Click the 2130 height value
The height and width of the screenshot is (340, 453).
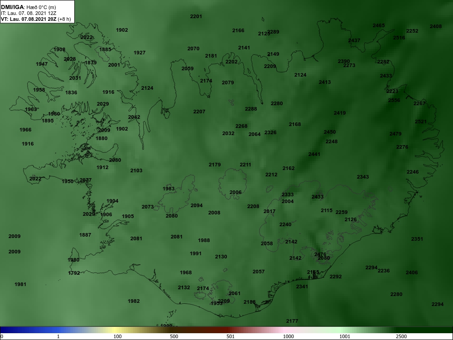click(221, 257)
